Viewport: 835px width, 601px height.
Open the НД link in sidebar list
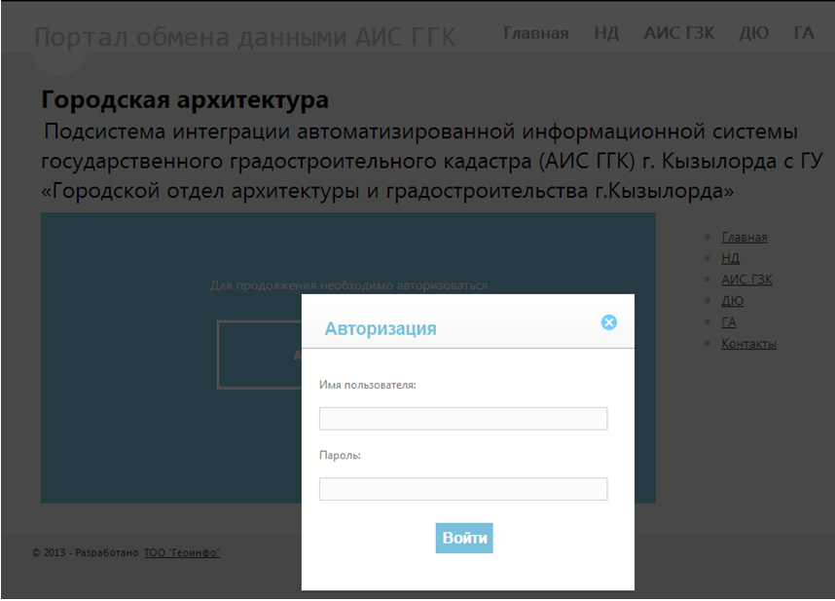click(730, 258)
